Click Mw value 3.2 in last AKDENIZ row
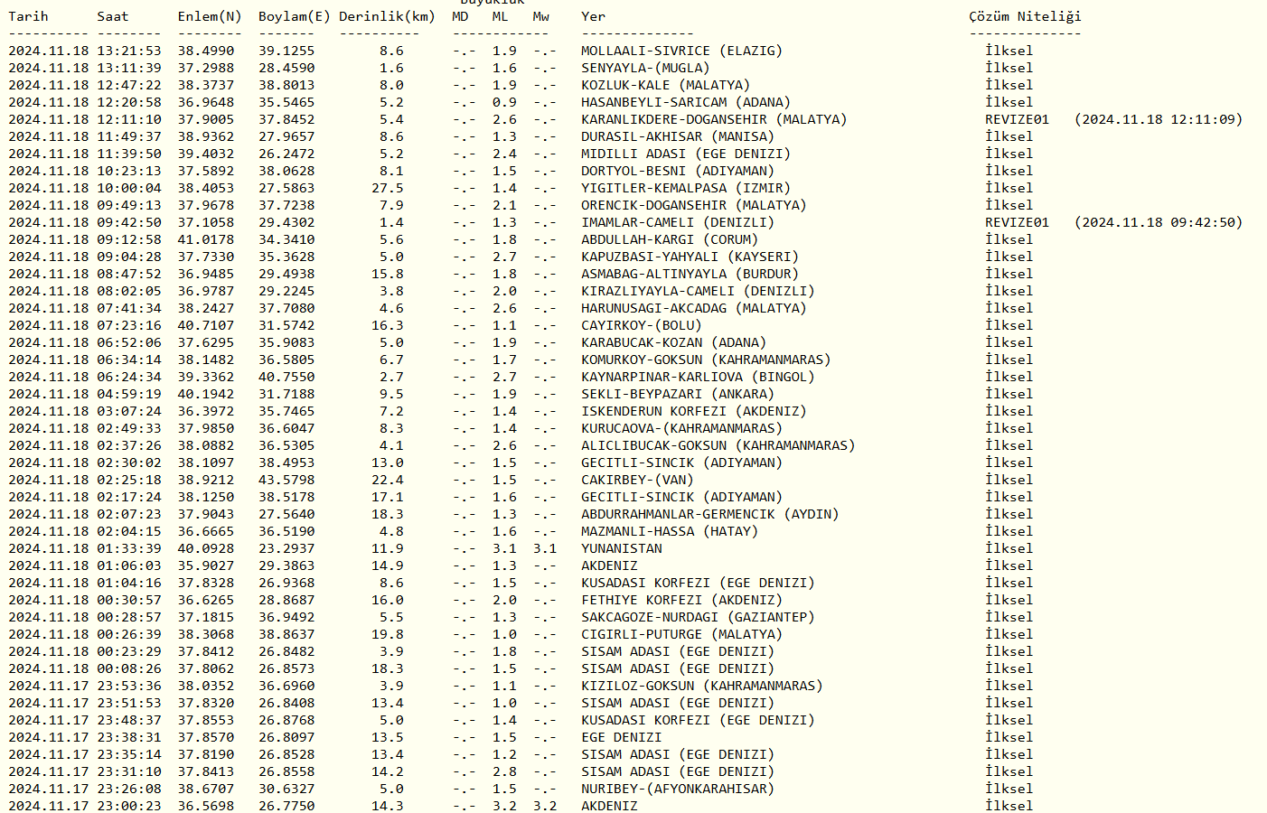Image resolution: width=1267 pixels, height=813 pixels. pyautogui.click(x=545, y=806)
